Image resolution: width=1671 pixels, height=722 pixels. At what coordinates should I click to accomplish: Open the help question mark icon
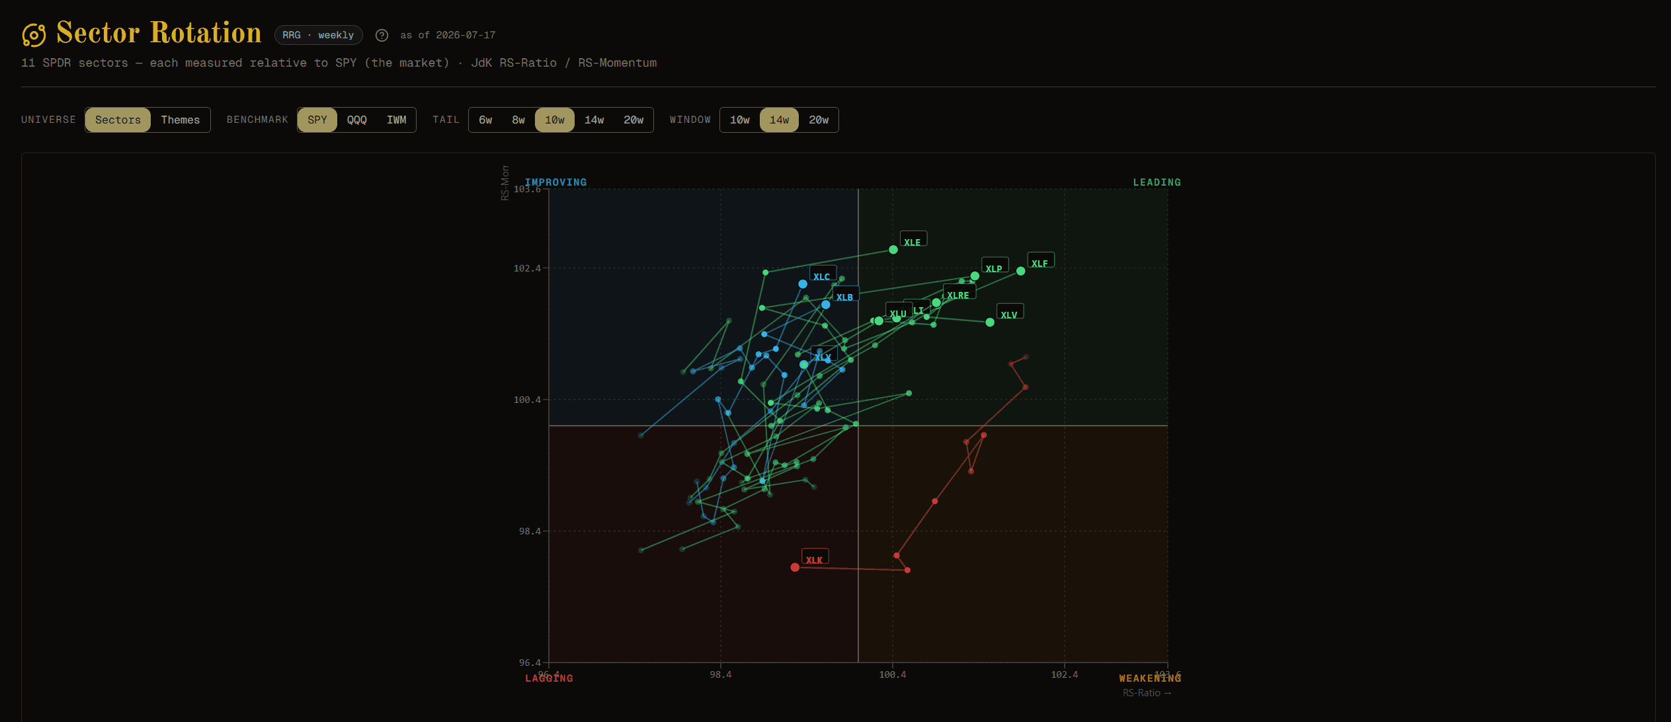coord(382,35)
